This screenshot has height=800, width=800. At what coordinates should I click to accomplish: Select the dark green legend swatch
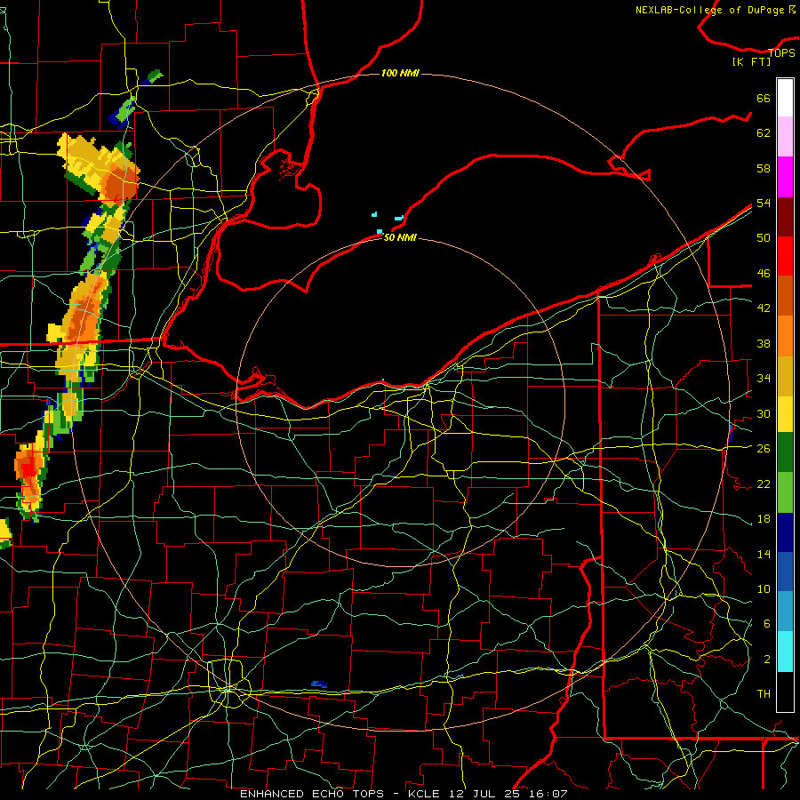[x=785, y=452]
